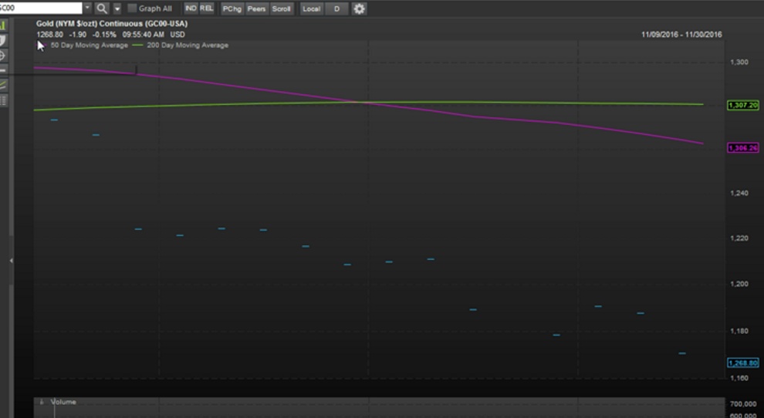The width and height of the screenshot is (764, 418).
Task: Click the blue 1,268.80 last price label
Action: pos(743,363)
